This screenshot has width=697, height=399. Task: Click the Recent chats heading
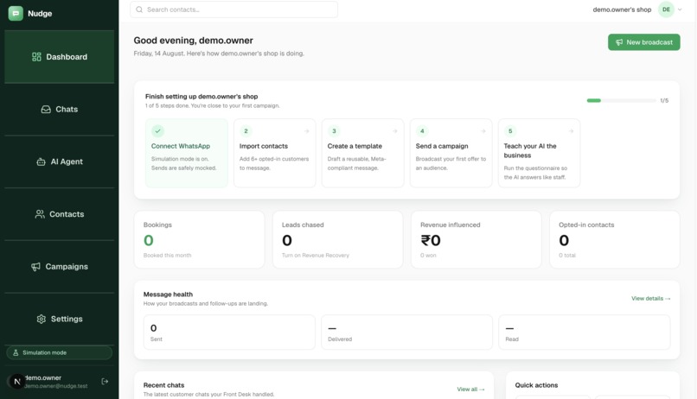[163, 385]
